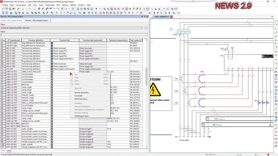Toggle the grid hash icon in the toolbar

[130, 9]
